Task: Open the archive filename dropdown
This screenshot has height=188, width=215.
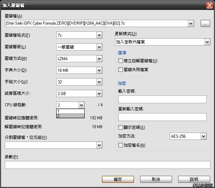Action: click(x=191, y=23)
